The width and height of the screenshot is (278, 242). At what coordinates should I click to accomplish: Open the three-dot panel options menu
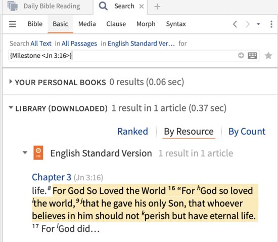271,24
